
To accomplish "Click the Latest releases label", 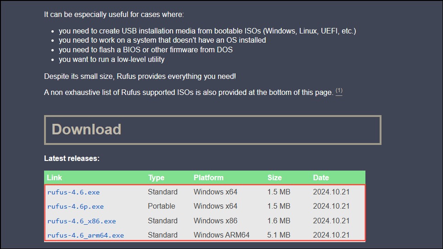I will pos(72,158).
